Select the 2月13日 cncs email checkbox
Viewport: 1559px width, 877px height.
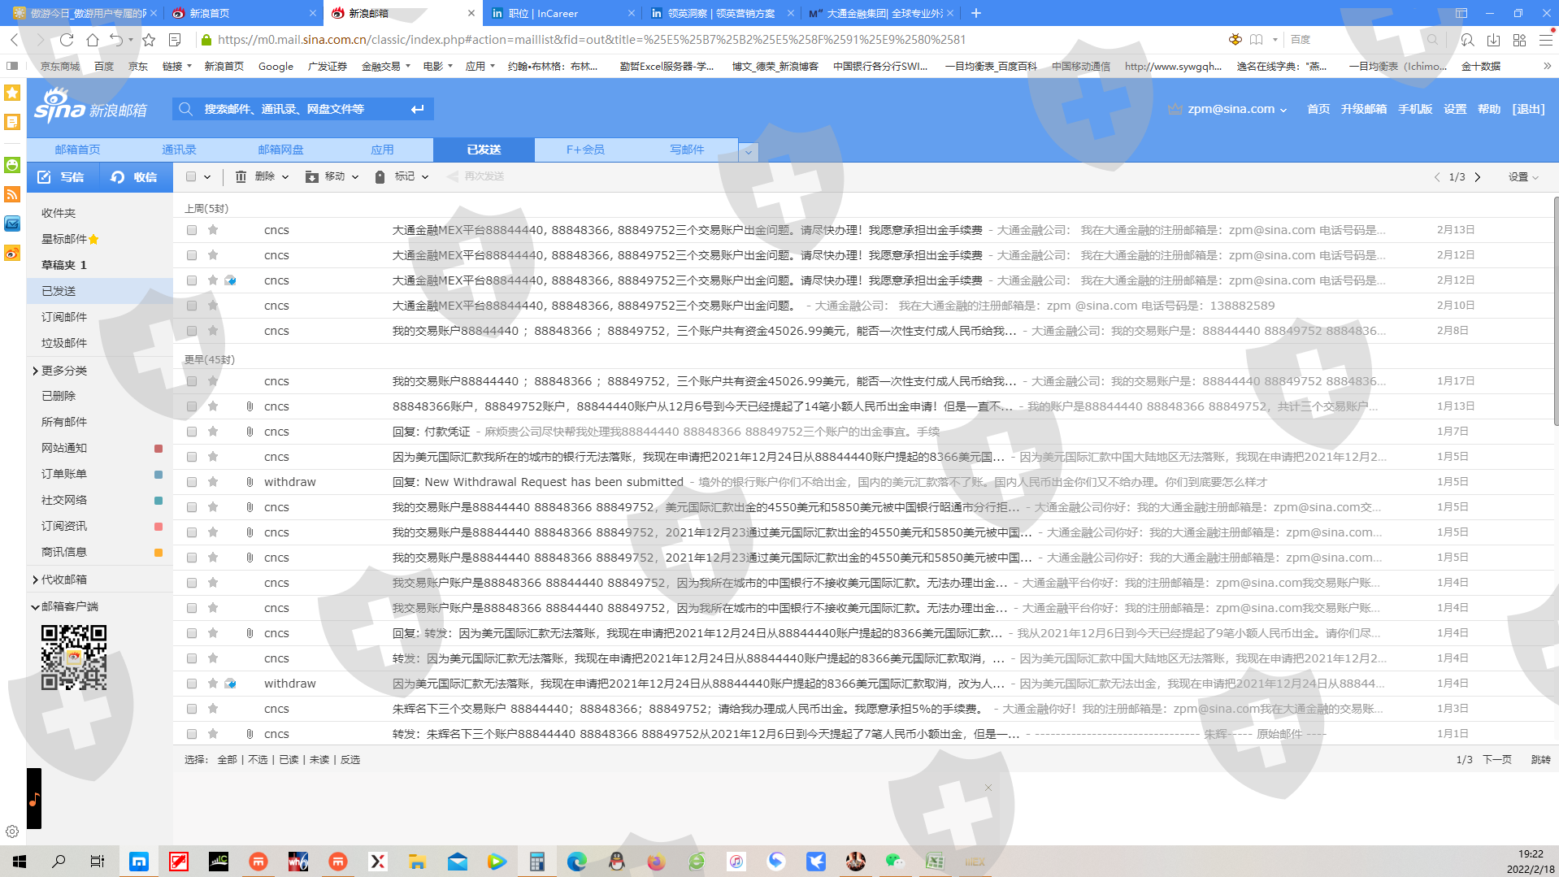click(192, 230)
